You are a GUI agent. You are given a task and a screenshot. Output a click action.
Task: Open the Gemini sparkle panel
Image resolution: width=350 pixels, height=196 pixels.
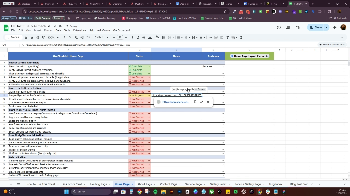[335, 27]
